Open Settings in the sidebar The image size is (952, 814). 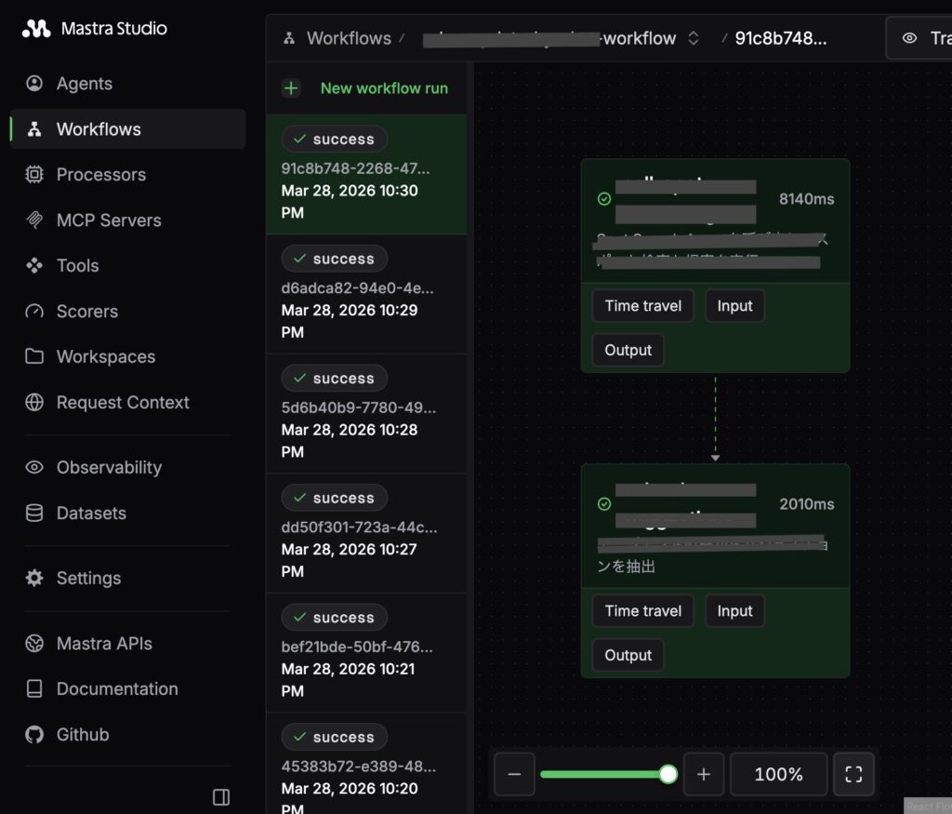coord(88,579)
